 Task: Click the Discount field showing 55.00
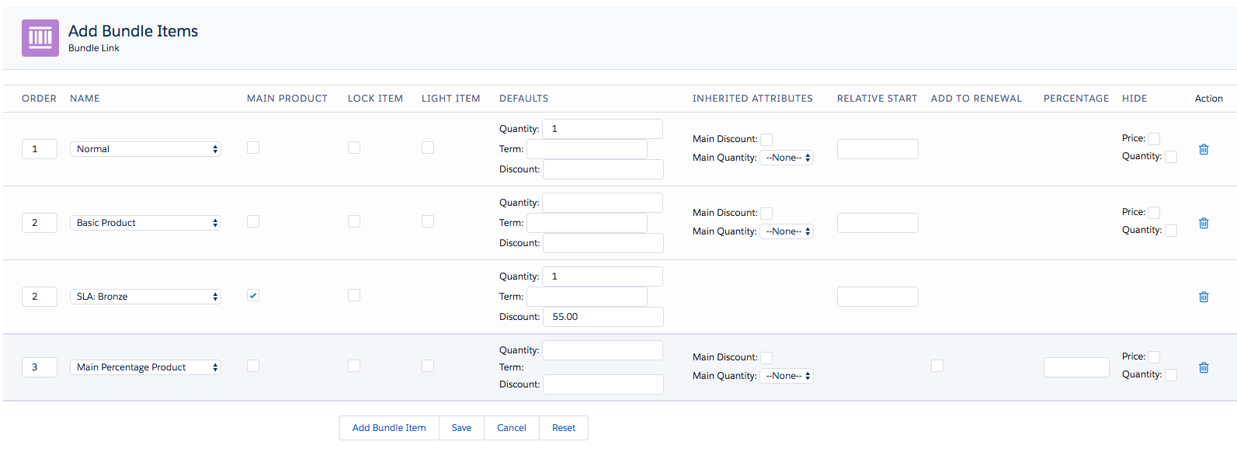[603, 317]
